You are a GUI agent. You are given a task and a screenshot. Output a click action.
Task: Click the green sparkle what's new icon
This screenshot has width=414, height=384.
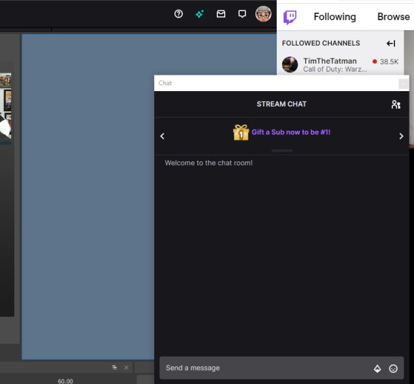point(200,14)
